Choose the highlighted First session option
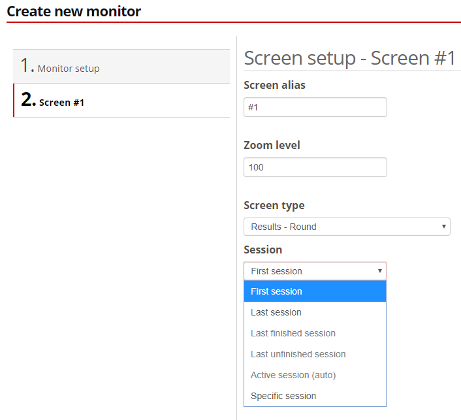 point(315,291)
